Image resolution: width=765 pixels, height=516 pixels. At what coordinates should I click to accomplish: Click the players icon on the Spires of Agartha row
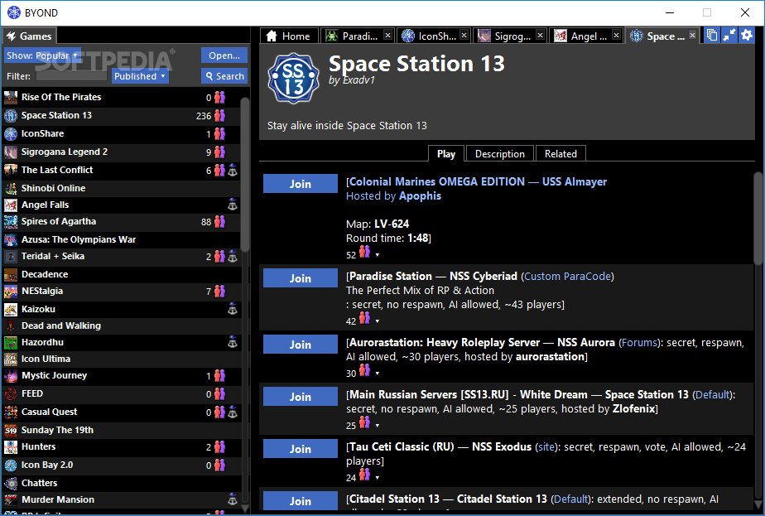(x=220, y=222)
